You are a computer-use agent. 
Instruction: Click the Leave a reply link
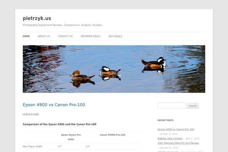pyautogui.click(x=31, y=114)
